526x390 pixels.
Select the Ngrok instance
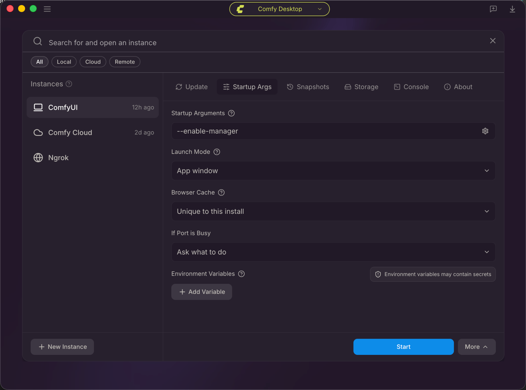click(93, 158)
